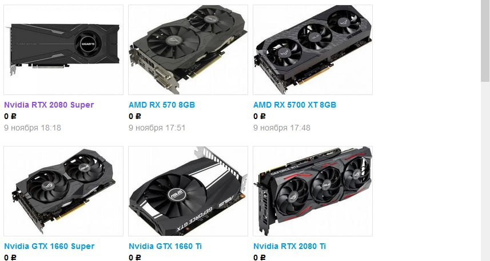Open the Nvidia RTX 2080 Super link
The height and width of the screenshot is (261, 490).
[x=49, y=105]
